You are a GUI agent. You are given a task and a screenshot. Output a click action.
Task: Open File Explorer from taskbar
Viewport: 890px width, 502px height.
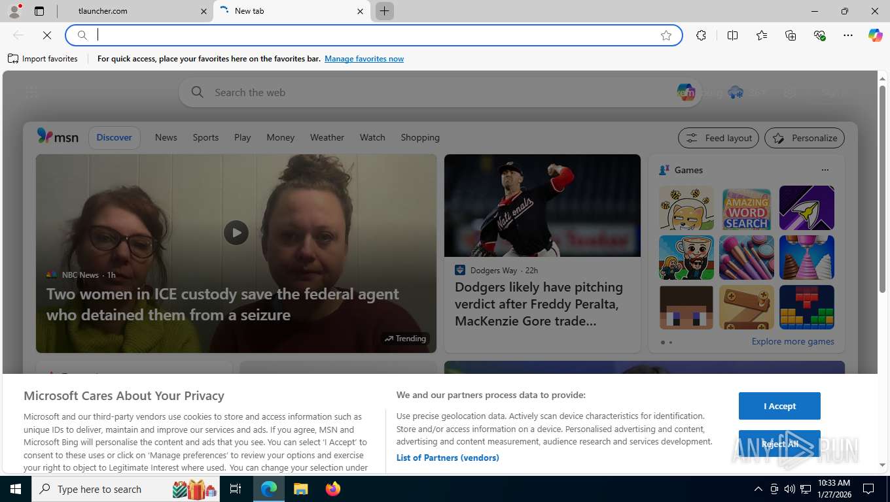point(300,489)
